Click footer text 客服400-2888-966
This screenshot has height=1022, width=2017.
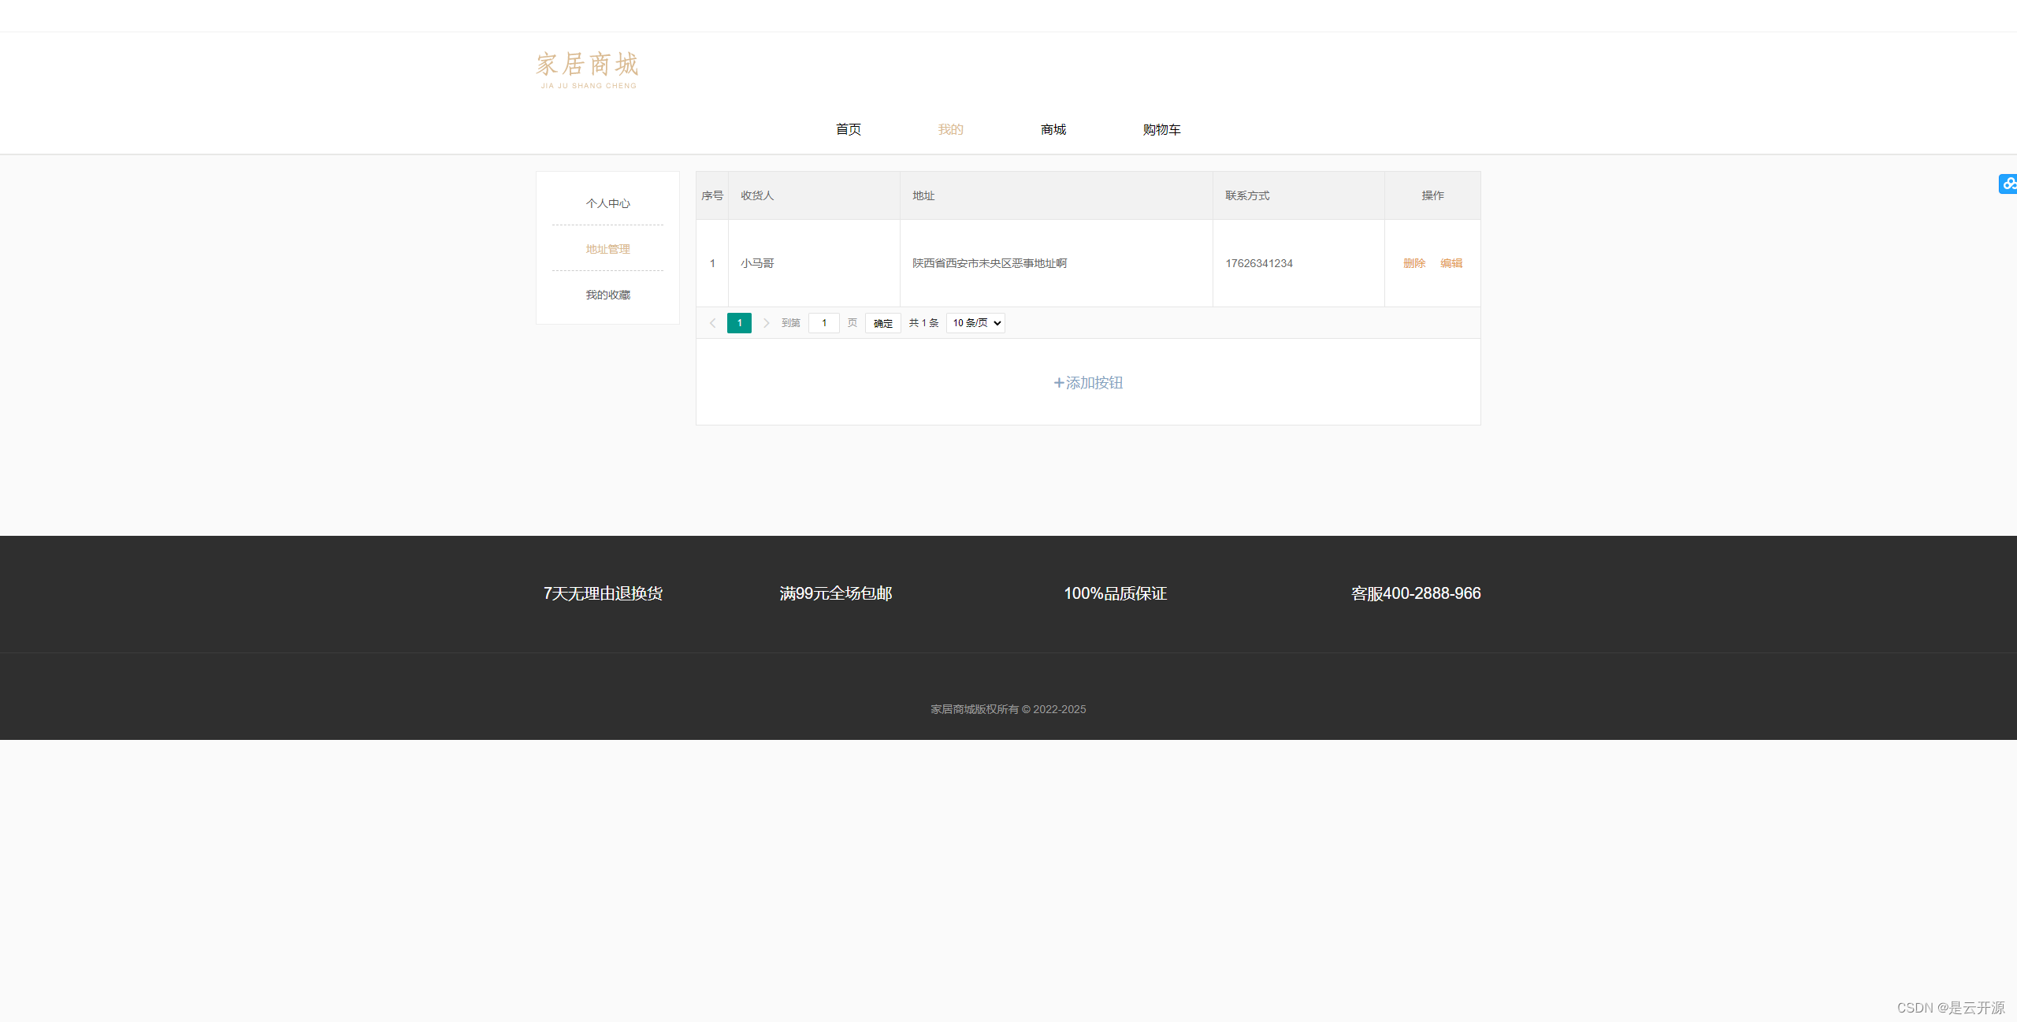(1416, 593)
